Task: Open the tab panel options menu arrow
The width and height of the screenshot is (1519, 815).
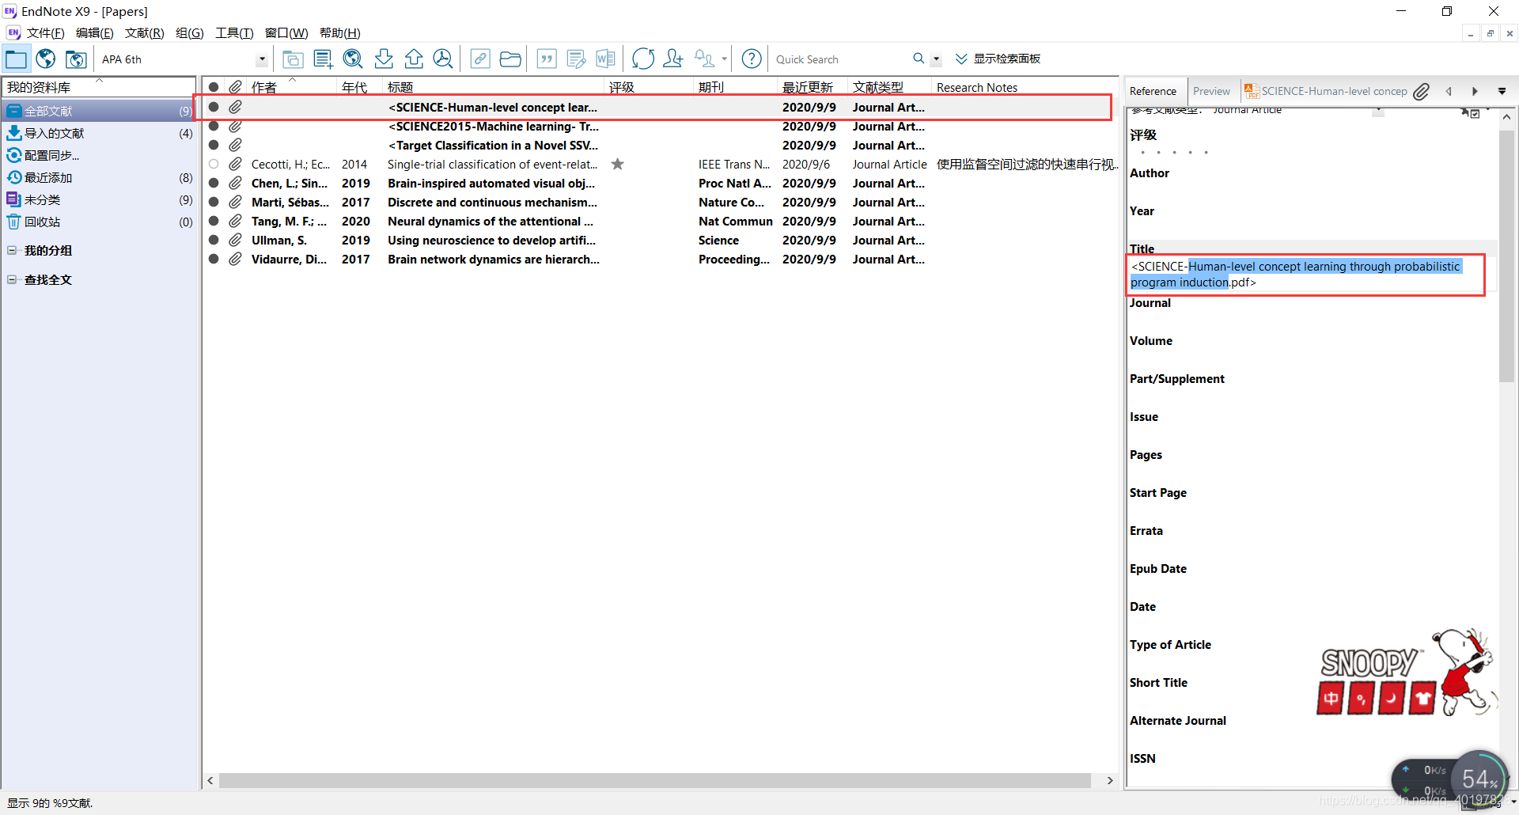Action: 1502,92
